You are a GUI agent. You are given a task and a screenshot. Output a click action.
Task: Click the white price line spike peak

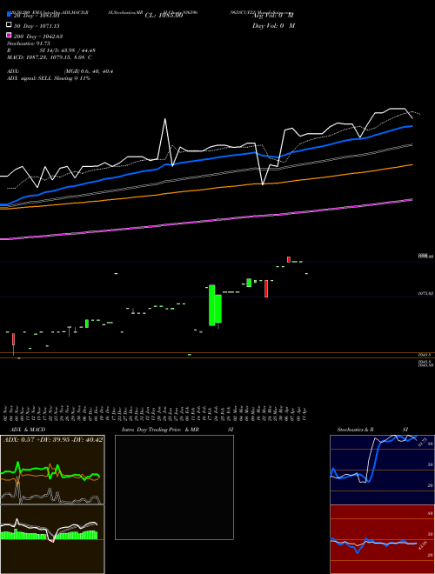[x=165, y=119]
